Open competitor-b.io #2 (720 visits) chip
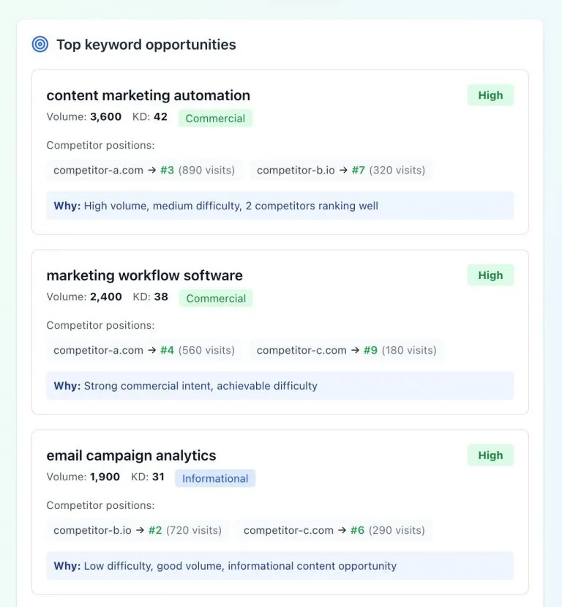Image resolution: width=562 pixels, height=607 pixels. (138, 530)
